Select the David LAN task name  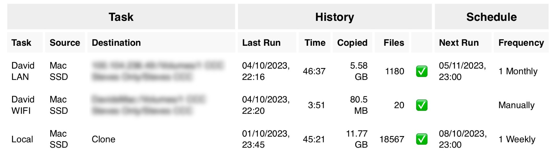pos(23,71)
